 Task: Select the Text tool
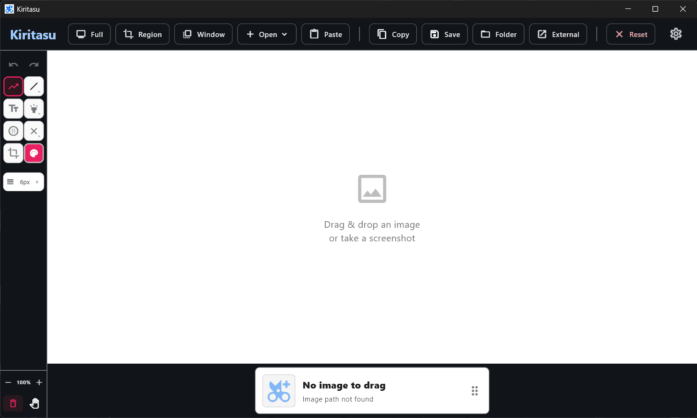click(x=14, y=109)
